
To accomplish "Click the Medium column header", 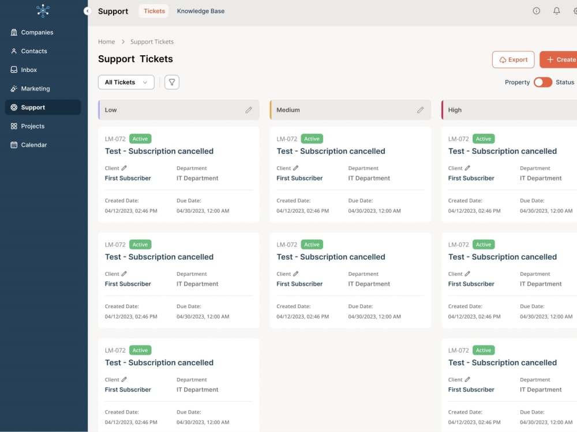I will click(x=350, y=110).
